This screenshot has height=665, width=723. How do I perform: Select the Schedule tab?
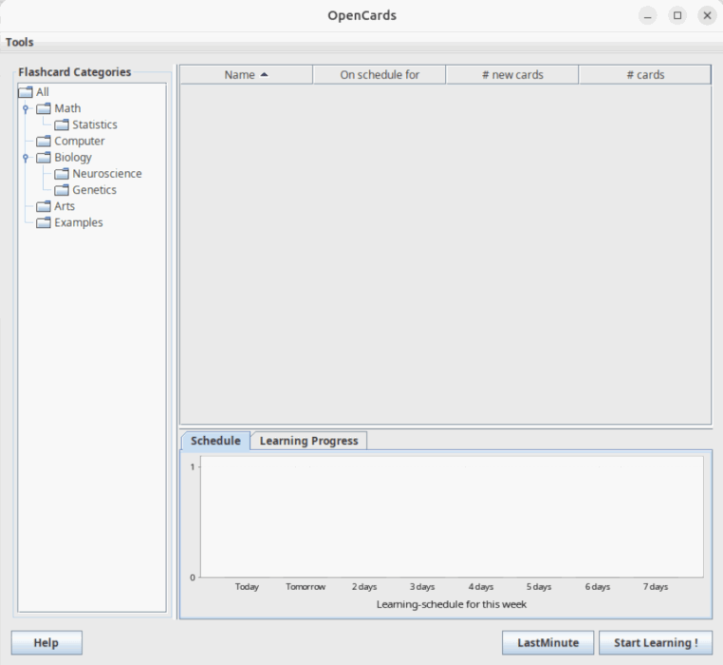215,441
